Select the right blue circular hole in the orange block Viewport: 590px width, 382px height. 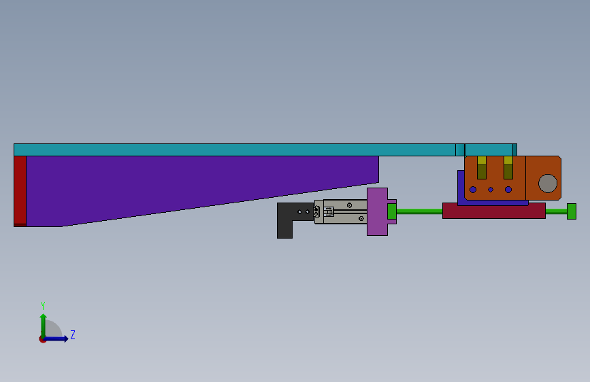point(508,190)
